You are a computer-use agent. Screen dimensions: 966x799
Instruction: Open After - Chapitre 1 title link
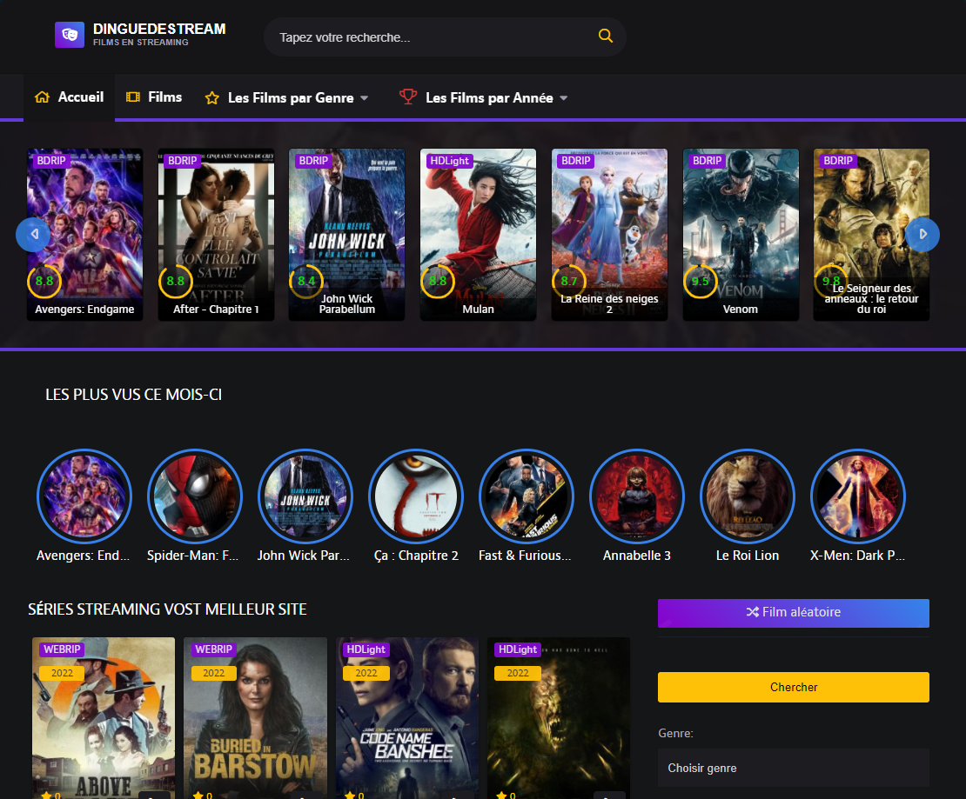click(x=216, y=309)
